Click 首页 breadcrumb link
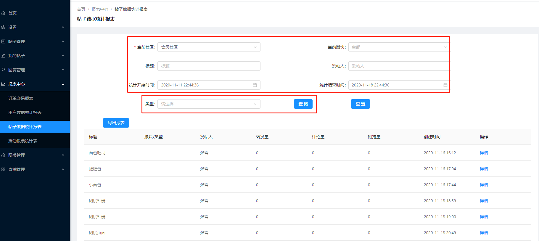Screen dimensions: 539x241 81,9
